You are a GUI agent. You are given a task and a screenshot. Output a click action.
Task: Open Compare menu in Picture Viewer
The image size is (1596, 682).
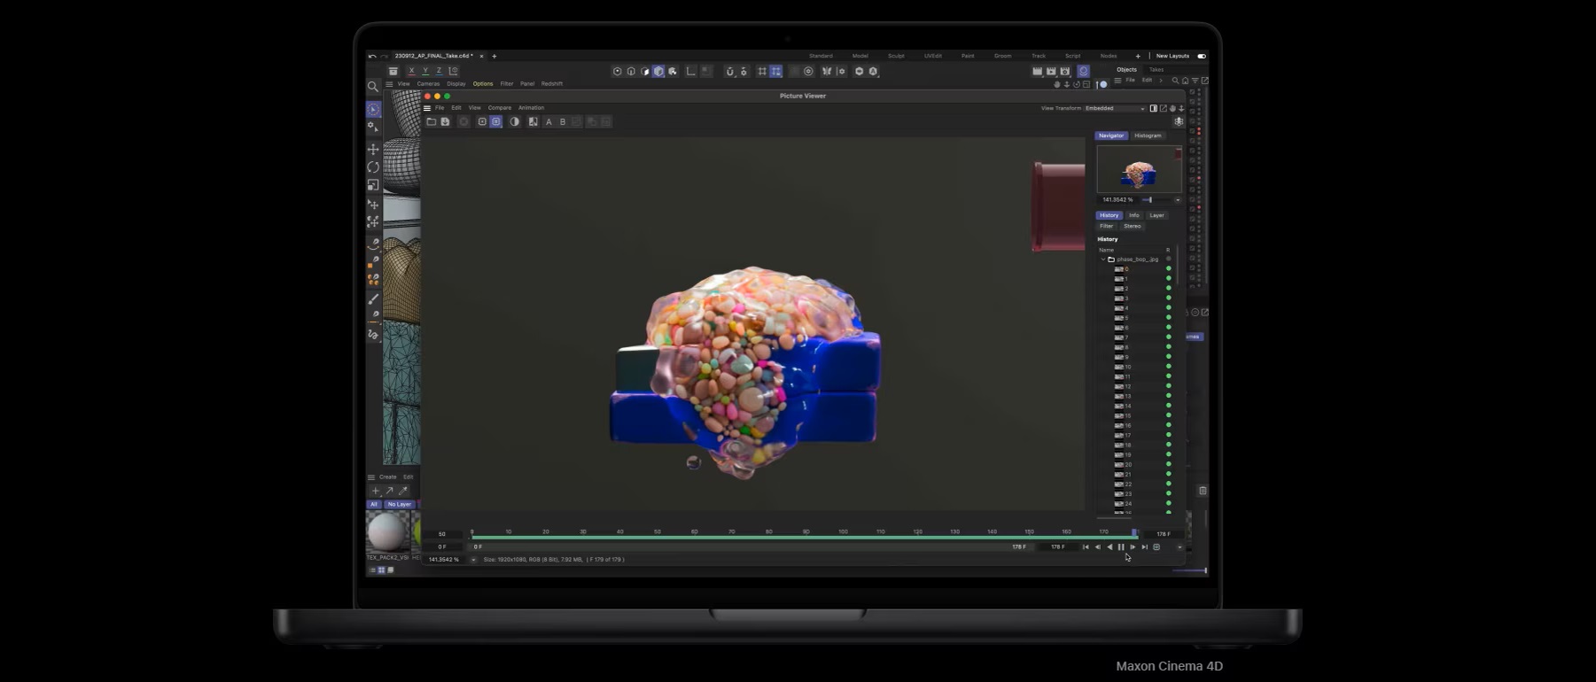(x=500, y=108)
